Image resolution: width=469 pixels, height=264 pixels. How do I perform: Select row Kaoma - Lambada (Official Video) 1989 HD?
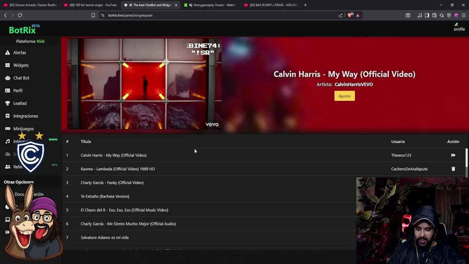264,169
